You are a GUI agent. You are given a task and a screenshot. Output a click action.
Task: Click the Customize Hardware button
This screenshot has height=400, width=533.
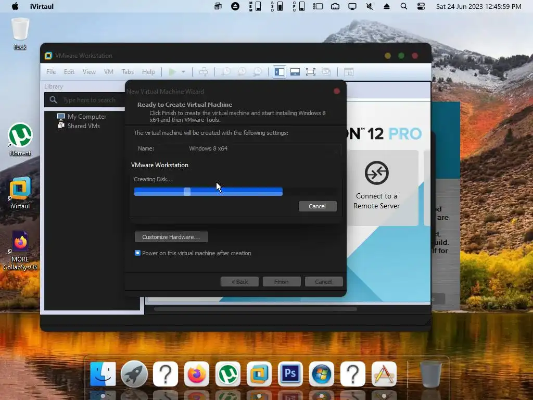(171, 237)
